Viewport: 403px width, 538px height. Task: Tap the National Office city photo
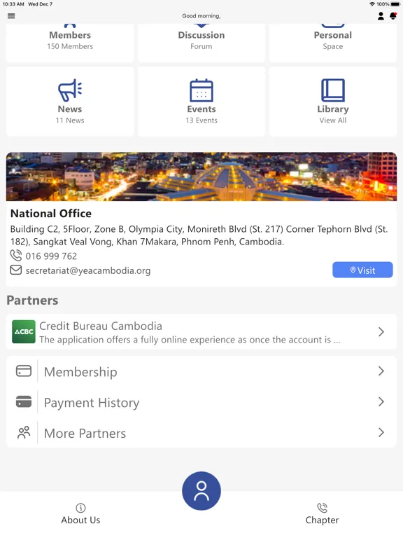pyautogui.click(x=201, y=177)
